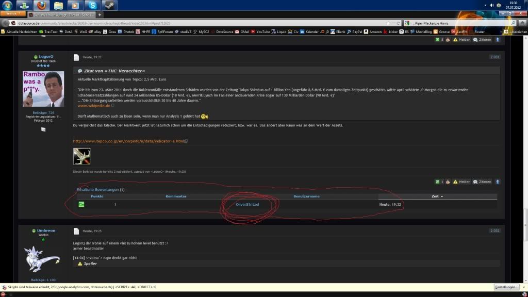Screen dimensions: 528x297
Task: Open Umbreon's user profile link
Action: tap(46, 230)
